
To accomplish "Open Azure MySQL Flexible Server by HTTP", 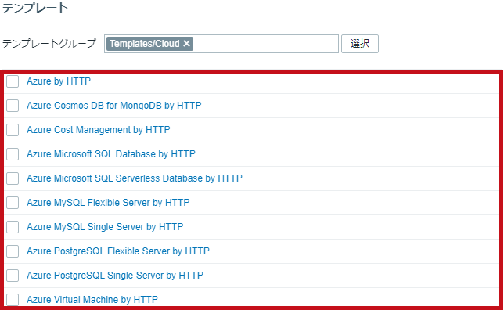I will click(x=108, y=203).
